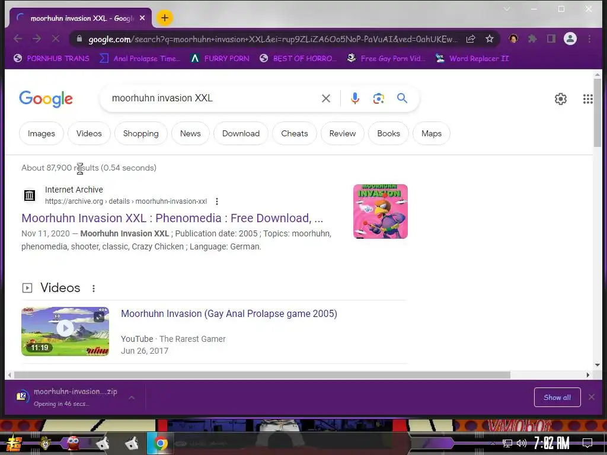Viewport: 607px width, 455px height.
Task: Click the horizontal scrollbar left arrow
Action: click(x=9, y=375)
